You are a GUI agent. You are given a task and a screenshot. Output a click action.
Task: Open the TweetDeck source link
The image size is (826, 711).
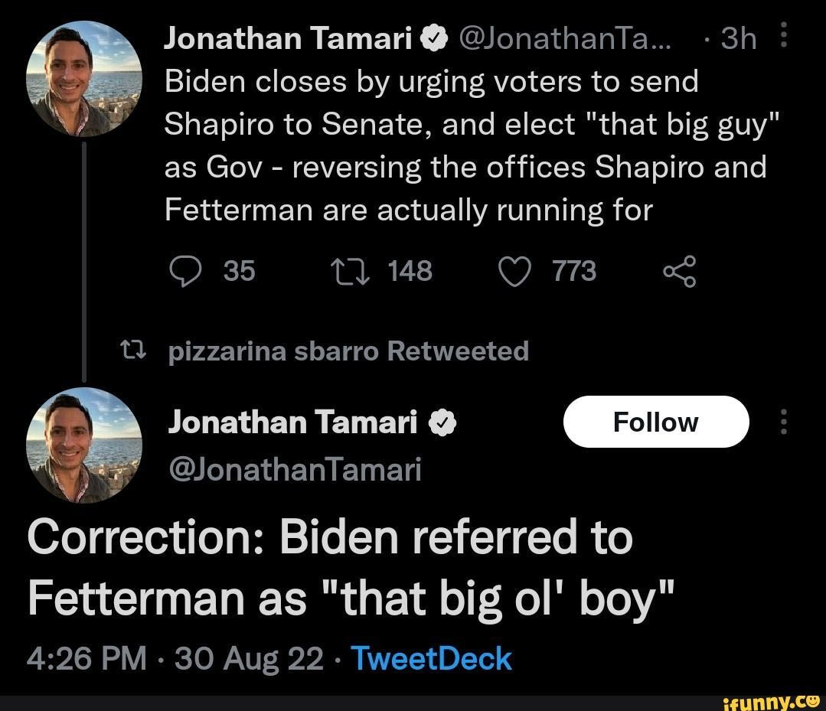tap(431, 657)
